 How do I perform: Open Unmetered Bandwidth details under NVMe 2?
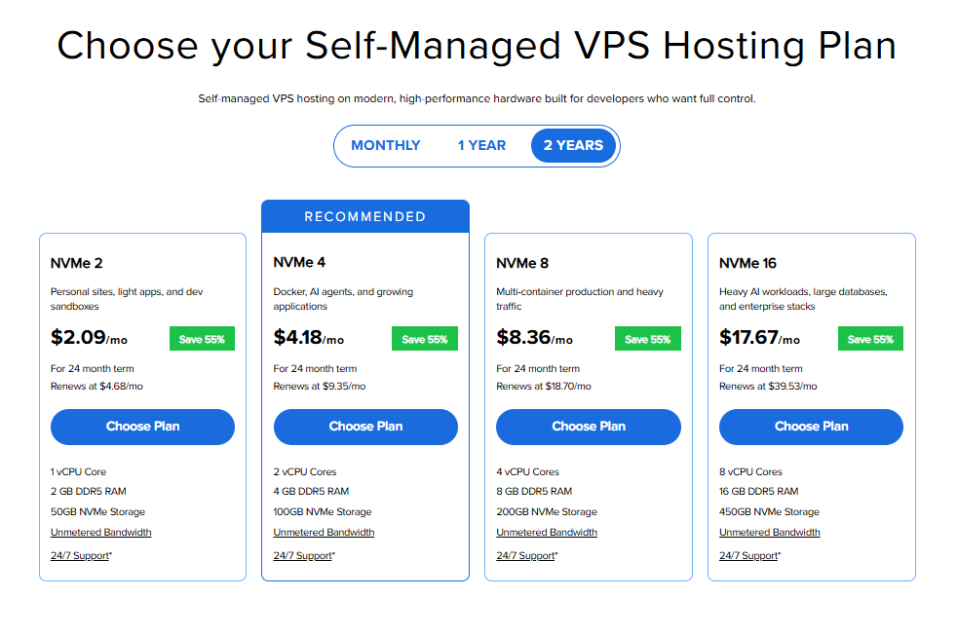[x=100, y=532]
